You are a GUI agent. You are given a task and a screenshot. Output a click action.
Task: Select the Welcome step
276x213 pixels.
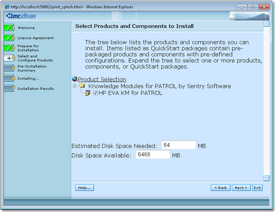tap(26, 28)
